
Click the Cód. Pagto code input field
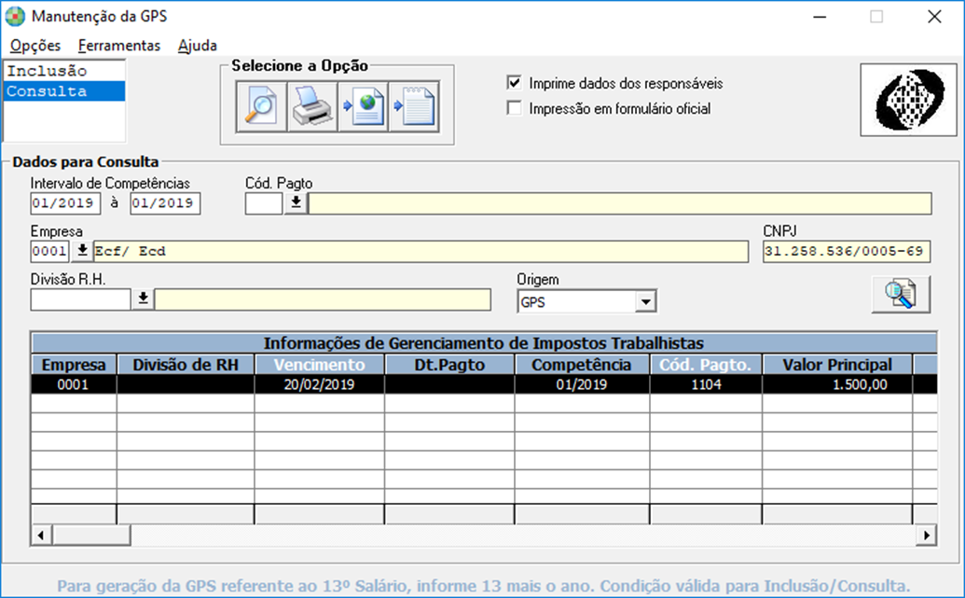click(x=264, y=203)
